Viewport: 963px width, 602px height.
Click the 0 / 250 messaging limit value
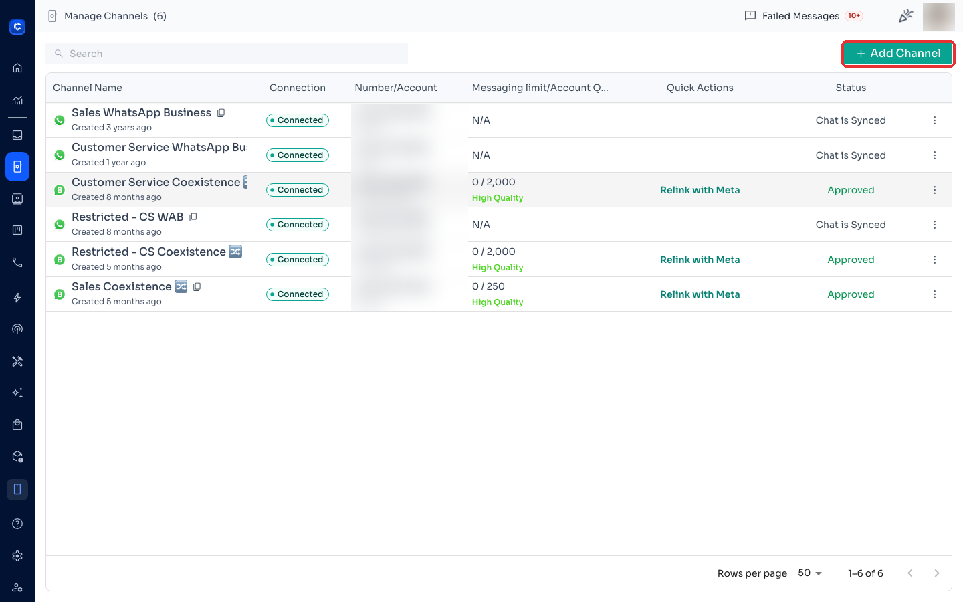pyautogui.click(x=488, y=286)
